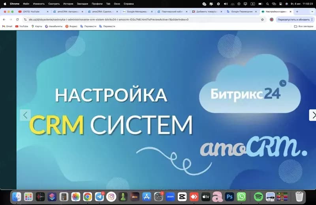The width and height of the screenshot is (316, 205).
Task: Open Chrome profile avatar
Action: [x=271, y=19]
